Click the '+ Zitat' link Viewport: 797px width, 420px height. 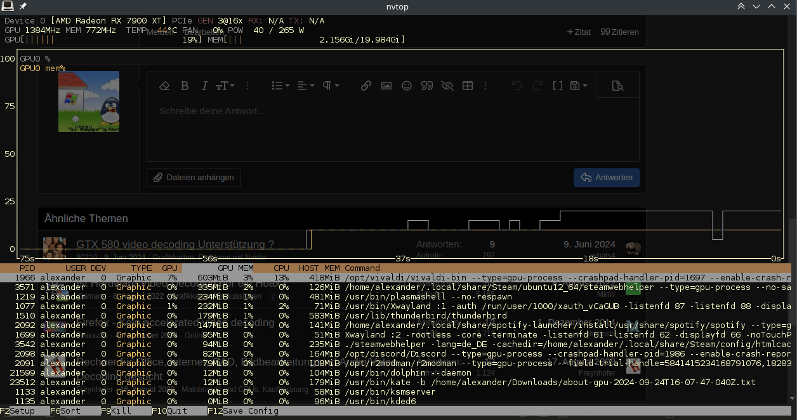[579, 32]
